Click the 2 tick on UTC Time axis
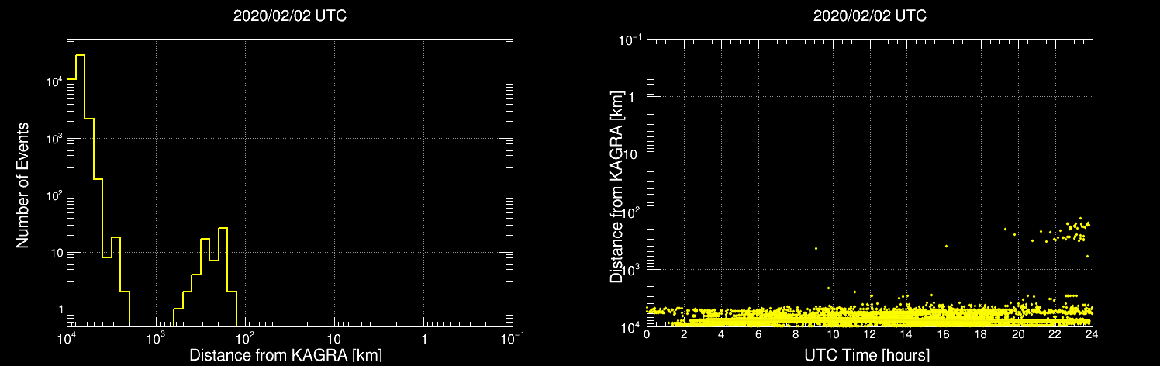Image resolution: width=1160 pixels, height=366 pixels. click(685, 335)
